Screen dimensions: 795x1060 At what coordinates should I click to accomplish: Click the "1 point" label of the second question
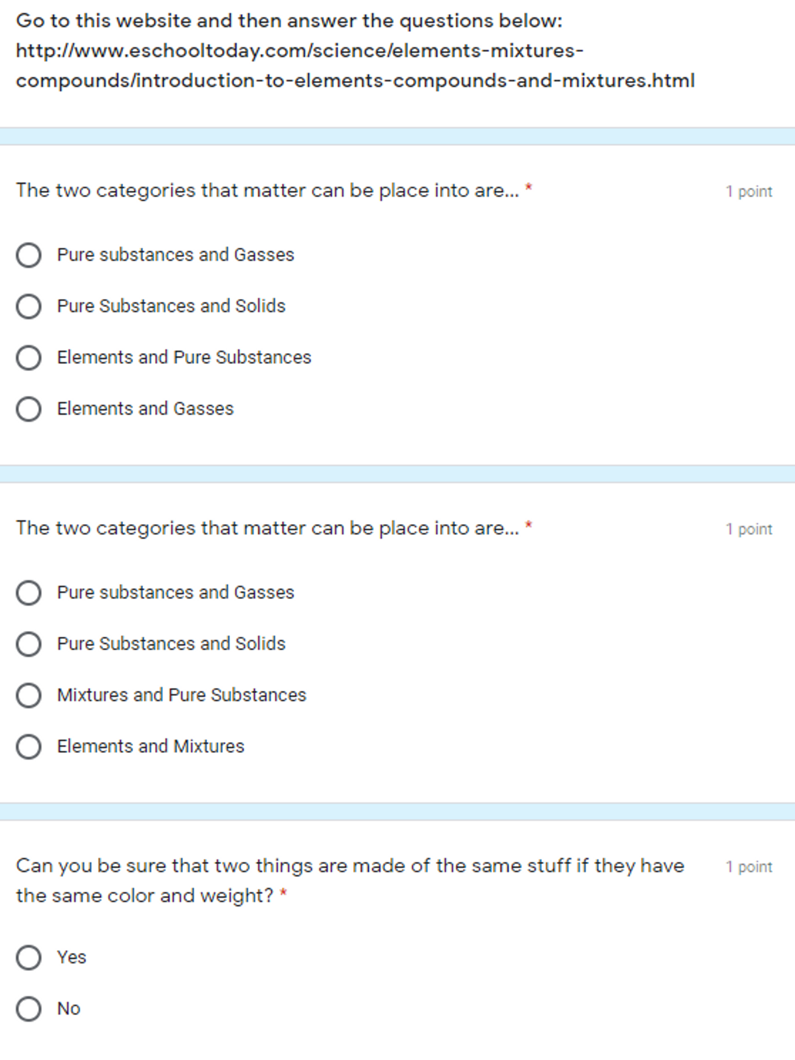748,529
